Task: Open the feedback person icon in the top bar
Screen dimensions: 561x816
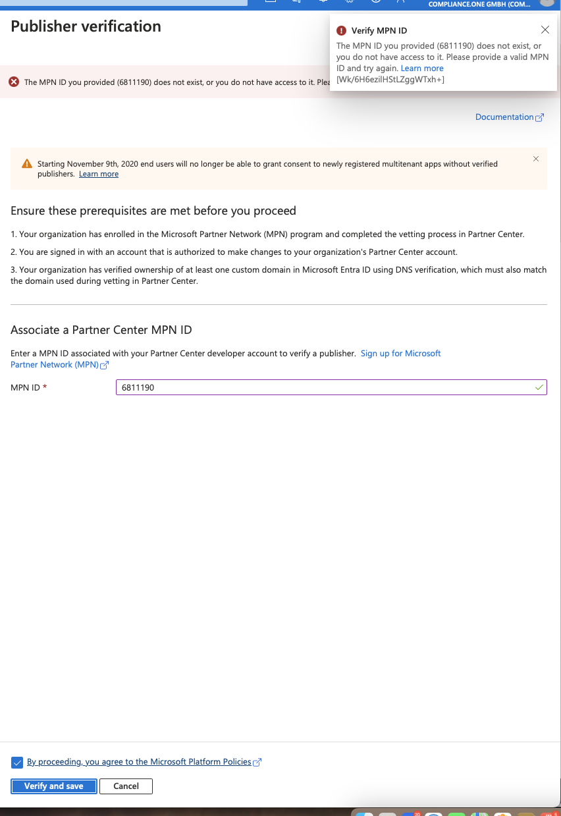Action: click(400, 3)
